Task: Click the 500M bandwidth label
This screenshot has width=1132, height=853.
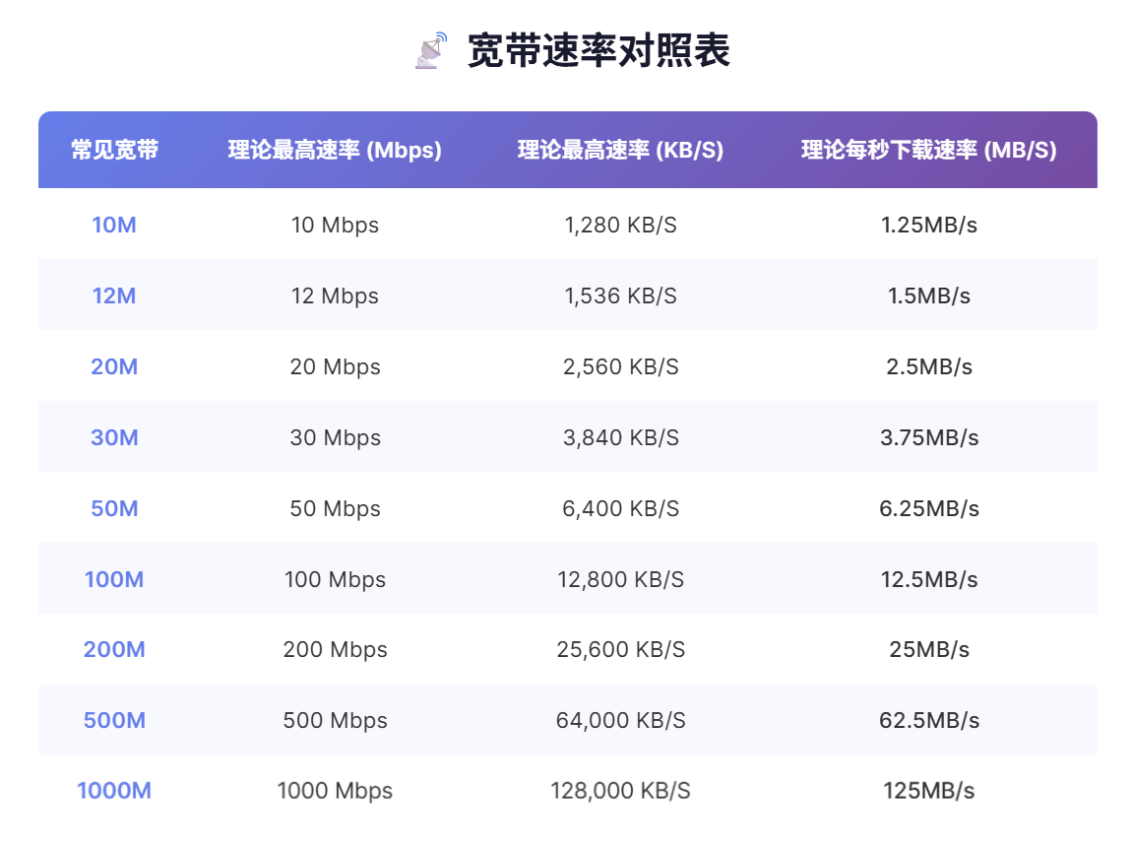Action: pos(114,719)
